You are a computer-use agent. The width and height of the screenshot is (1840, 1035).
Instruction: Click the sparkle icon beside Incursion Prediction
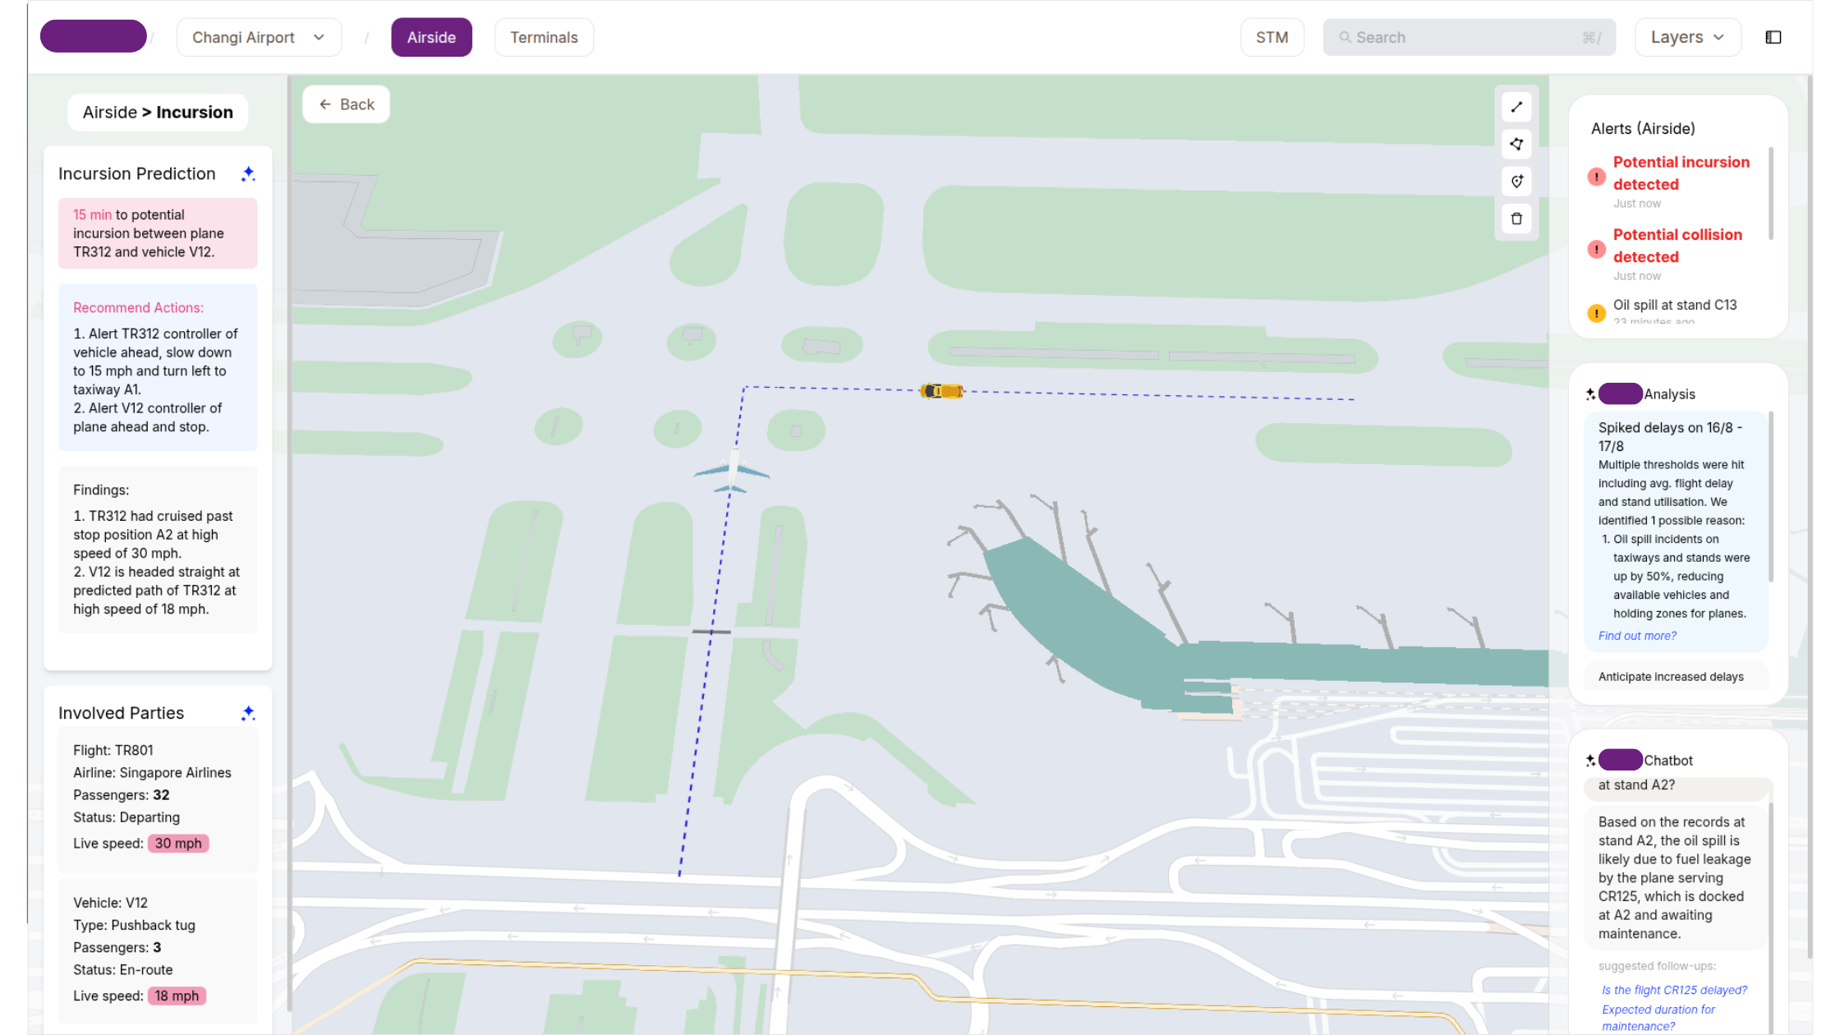tap(248, 173)
